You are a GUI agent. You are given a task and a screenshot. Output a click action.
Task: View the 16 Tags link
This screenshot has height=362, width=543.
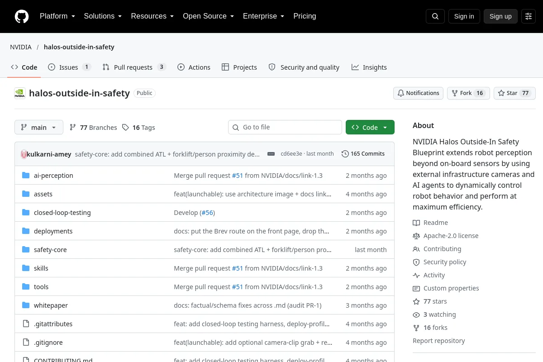coord(138,128)
